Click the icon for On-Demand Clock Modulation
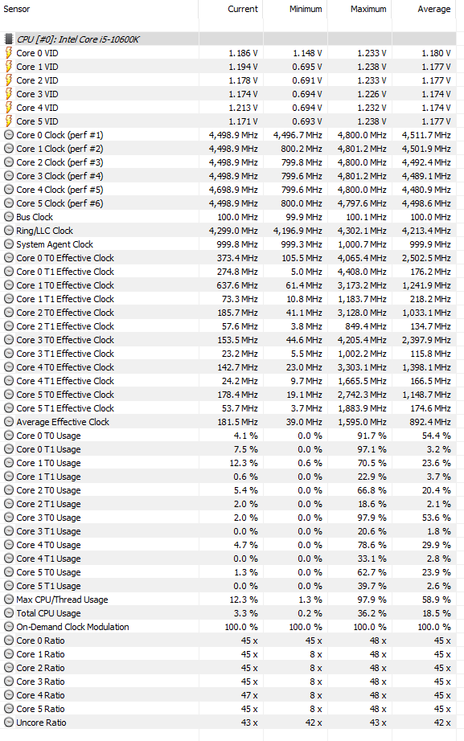Image resolution: width=464 pixels, height=741 pixels. coord(9,627)
